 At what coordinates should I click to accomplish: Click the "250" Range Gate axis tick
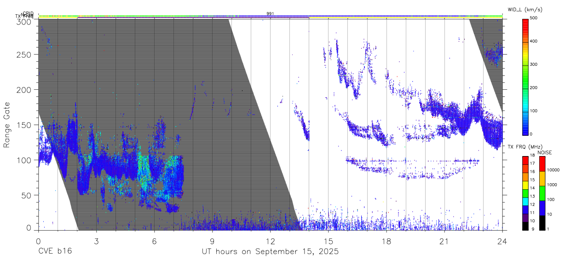24,54
